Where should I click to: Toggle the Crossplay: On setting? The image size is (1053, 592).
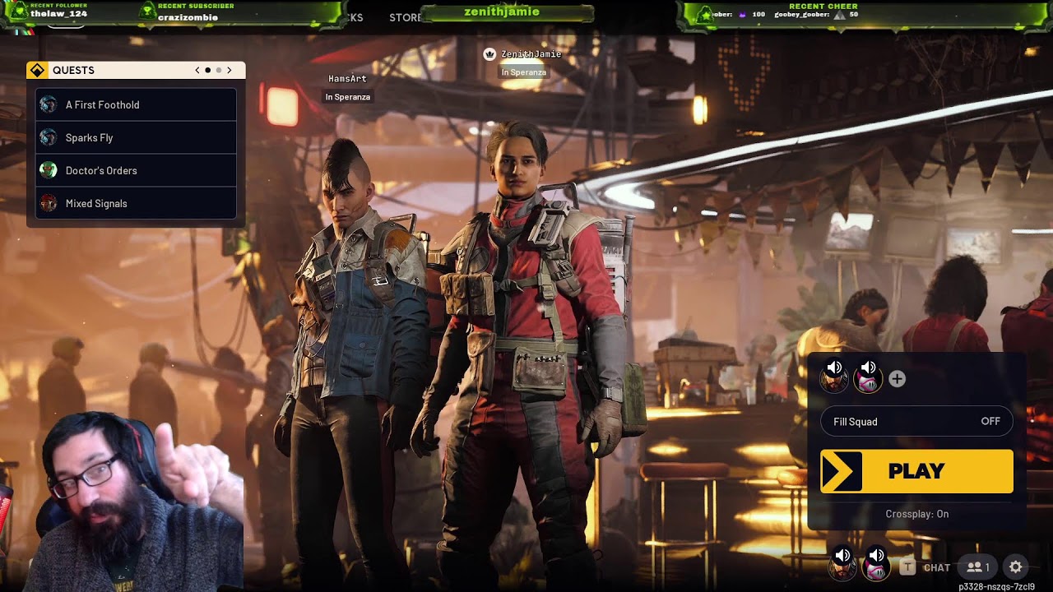click(x=916, y=514)
